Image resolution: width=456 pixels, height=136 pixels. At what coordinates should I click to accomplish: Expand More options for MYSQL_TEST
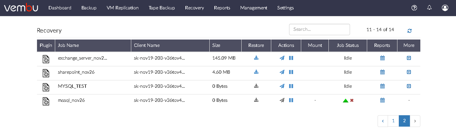409,86
